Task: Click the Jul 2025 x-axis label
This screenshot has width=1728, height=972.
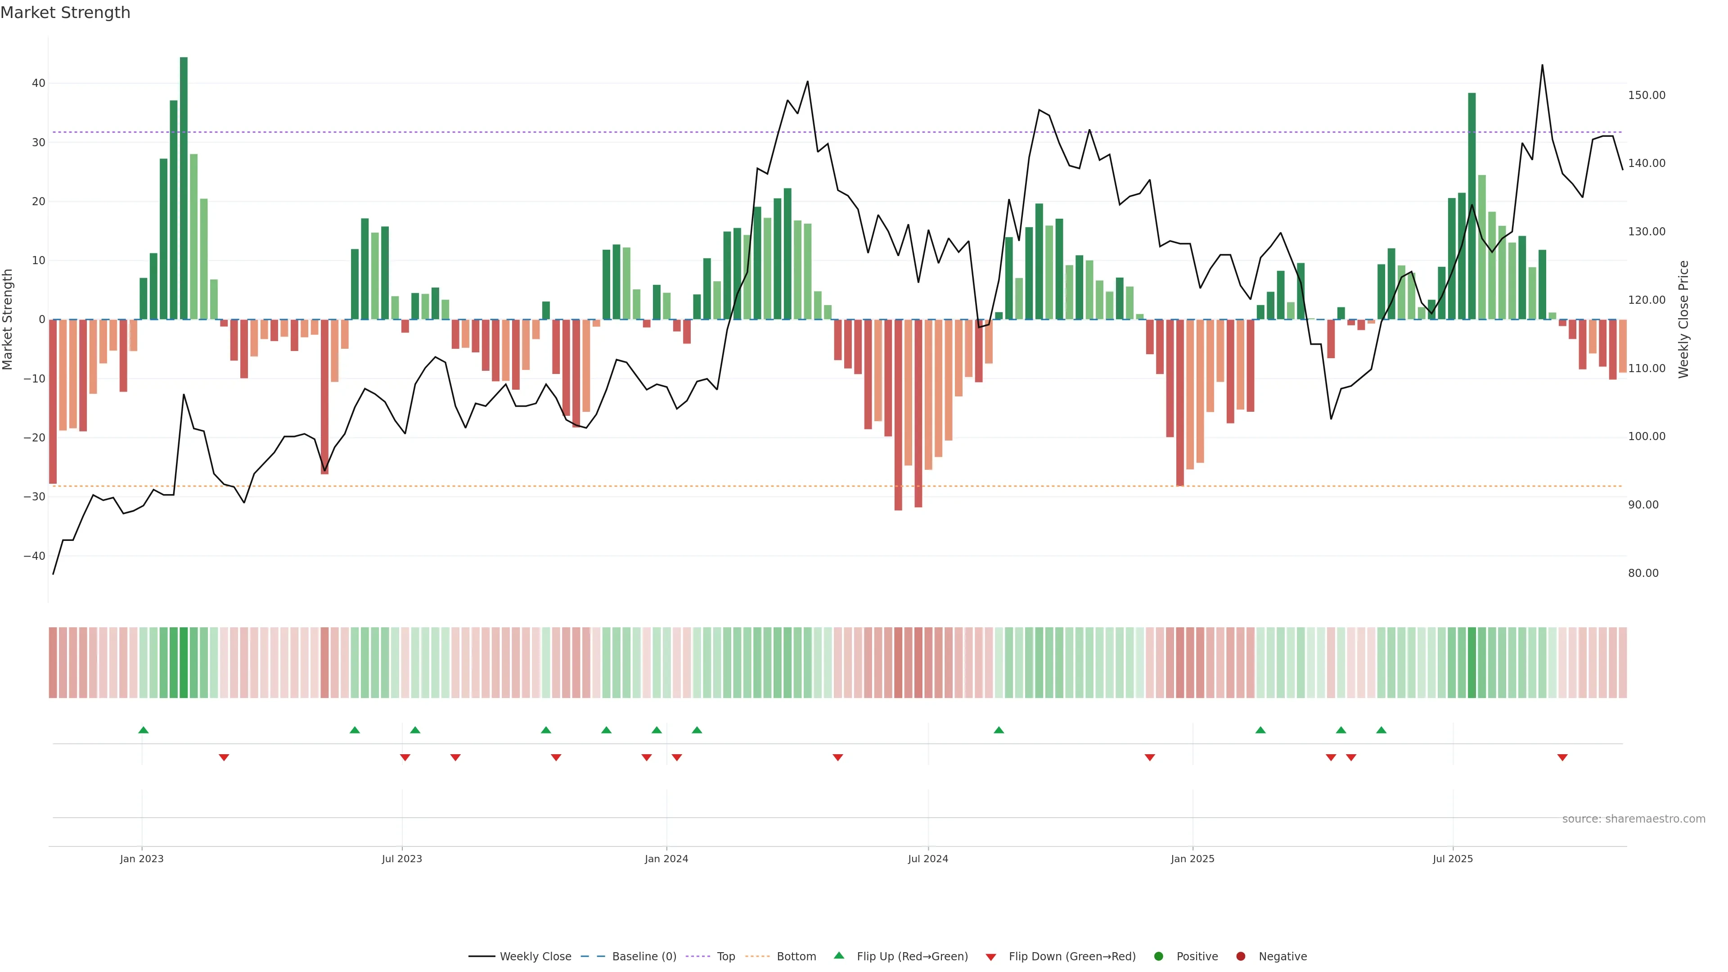Action: pos(1453,859)
